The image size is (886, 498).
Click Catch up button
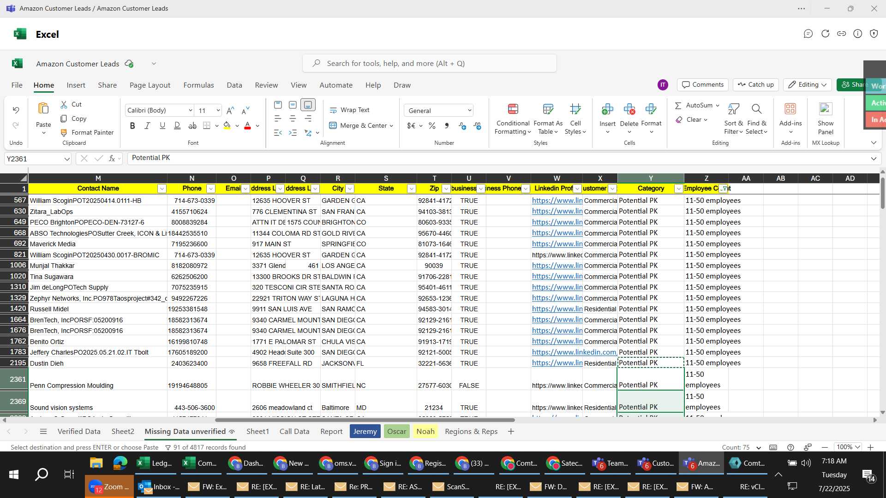click(x=755, y=85)
